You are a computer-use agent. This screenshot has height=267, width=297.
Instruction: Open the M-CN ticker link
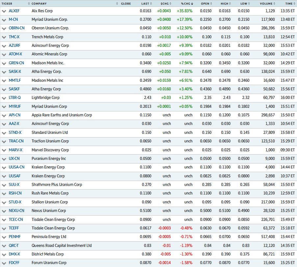(x=13, y=19)
